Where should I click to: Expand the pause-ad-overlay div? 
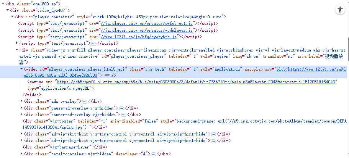(21, 108)
